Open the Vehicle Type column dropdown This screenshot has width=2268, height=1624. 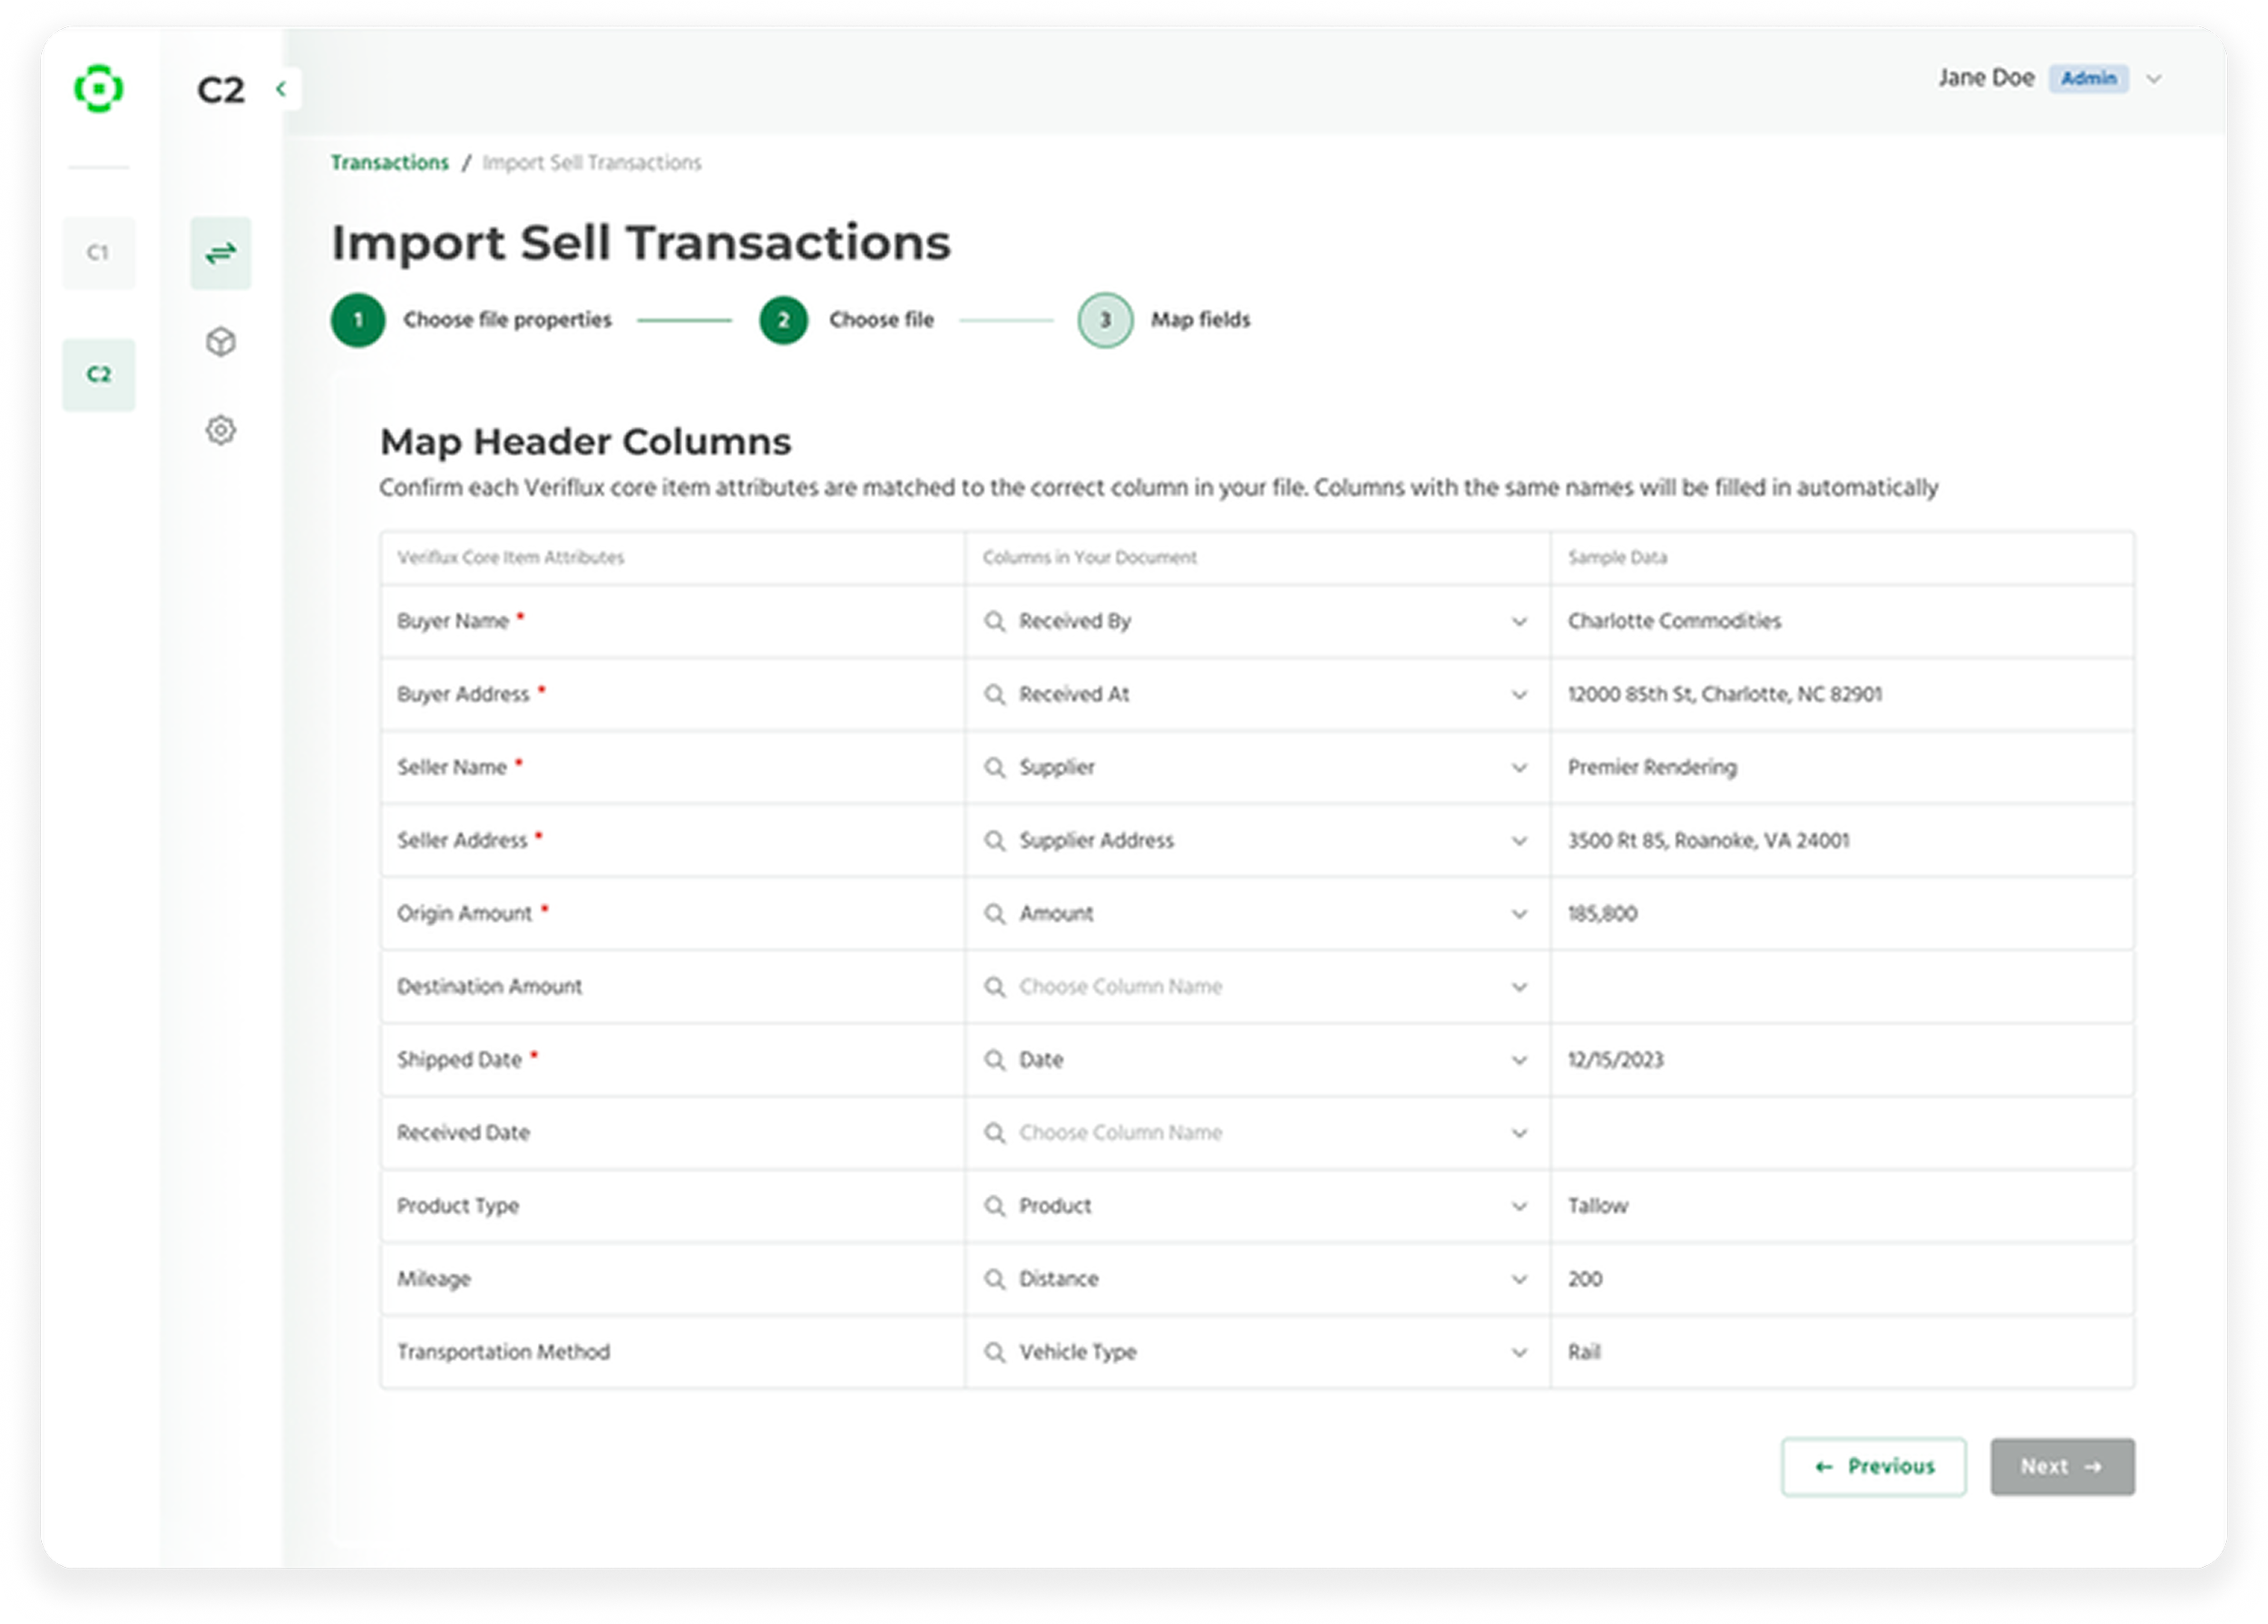pos(1519,1352)
